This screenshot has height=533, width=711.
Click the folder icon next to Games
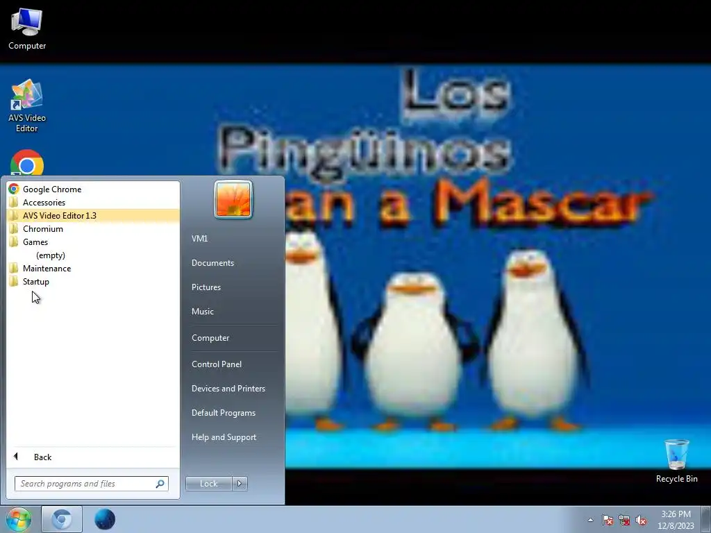14,242
